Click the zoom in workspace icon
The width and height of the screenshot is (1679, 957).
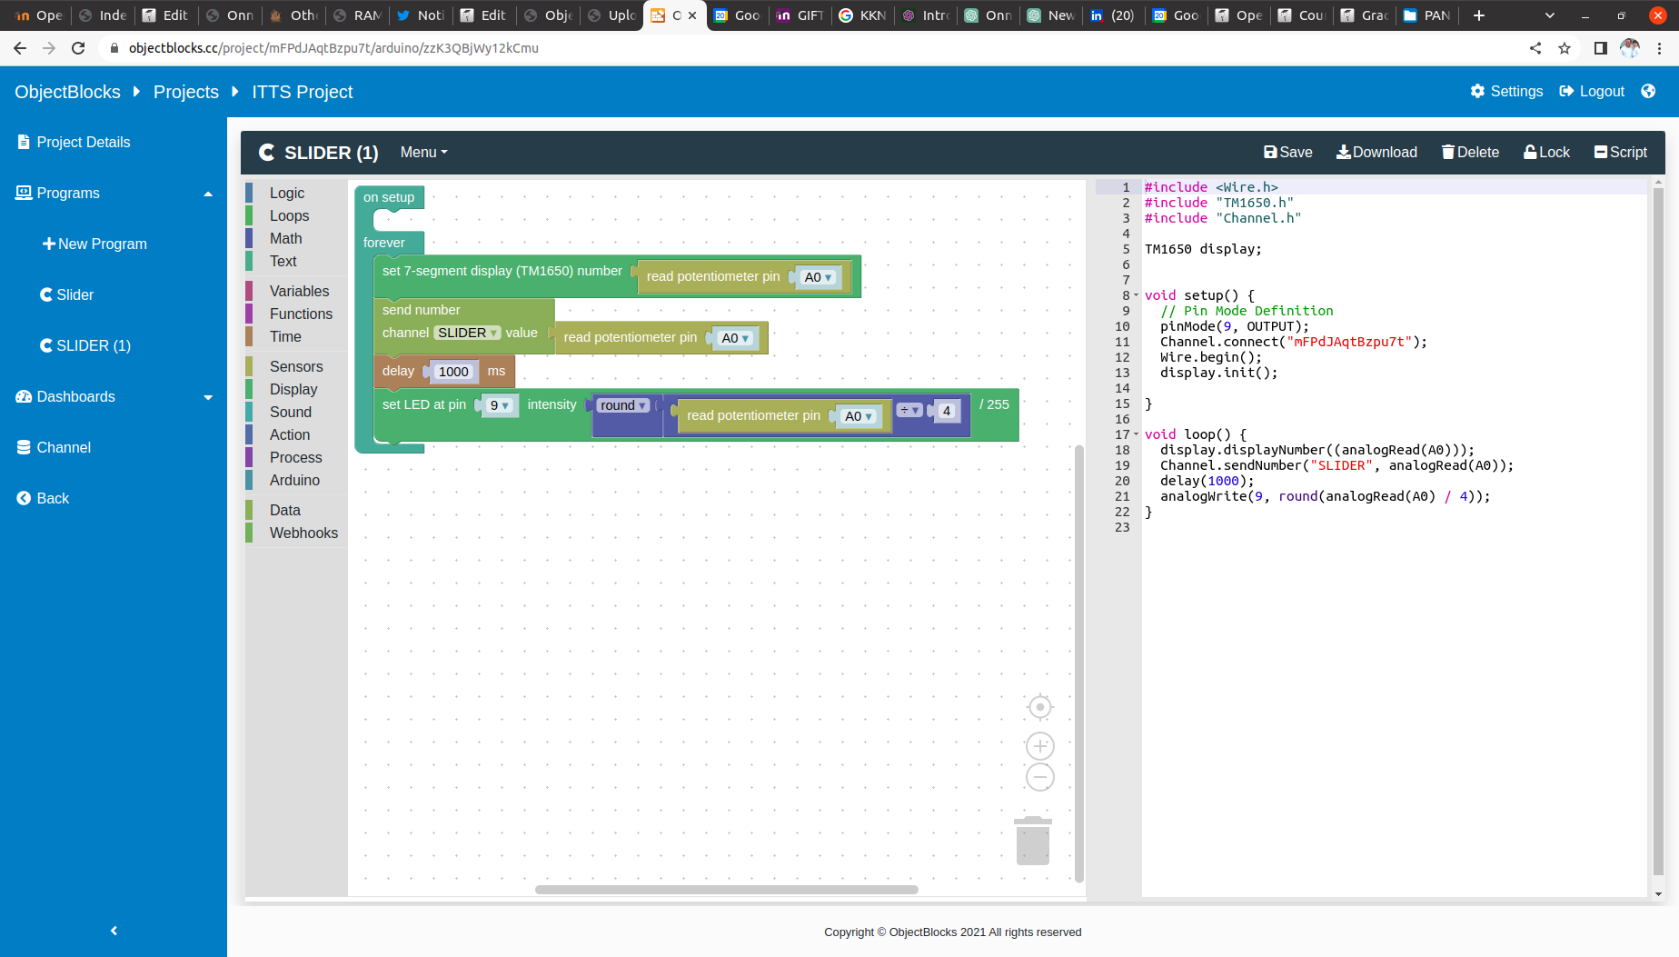click(x=1039, y=746)
